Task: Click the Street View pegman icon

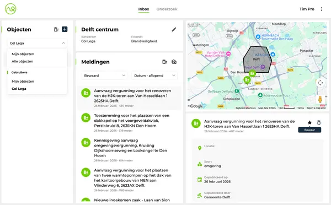Action: click(x=320, y=99)
